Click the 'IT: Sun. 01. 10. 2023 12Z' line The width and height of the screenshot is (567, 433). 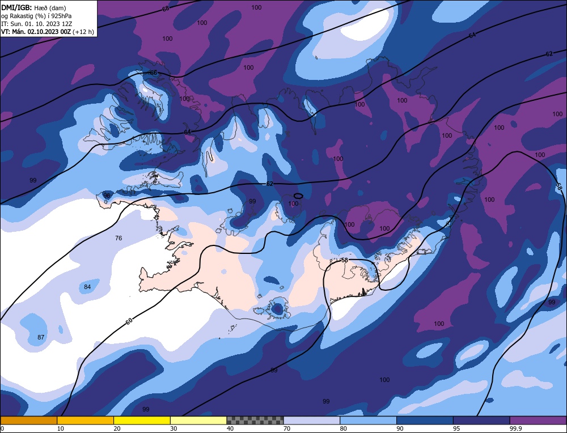36,24
